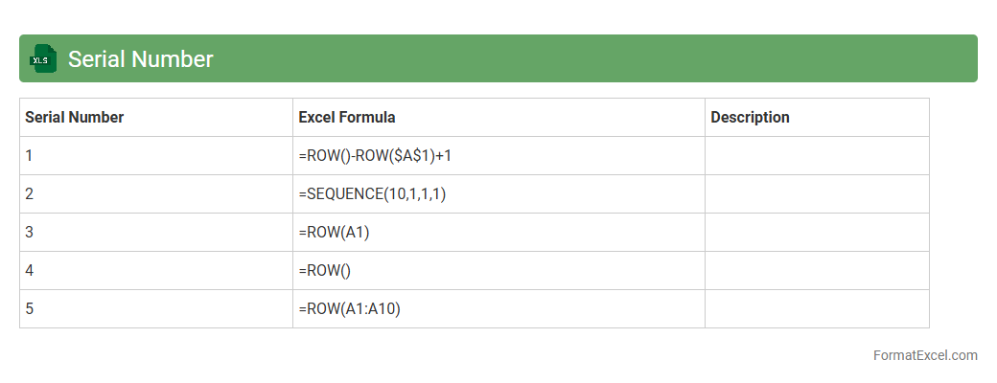The image size is (997, 383).
Task: Click empty Description cell for =SEQUENCE row
Action: click(x=817, y=194)
